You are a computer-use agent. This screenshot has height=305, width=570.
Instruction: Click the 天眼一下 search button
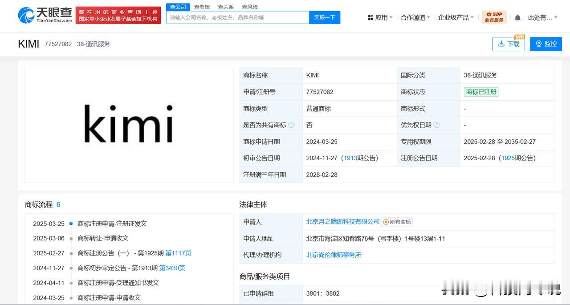(x=325, y=17)
